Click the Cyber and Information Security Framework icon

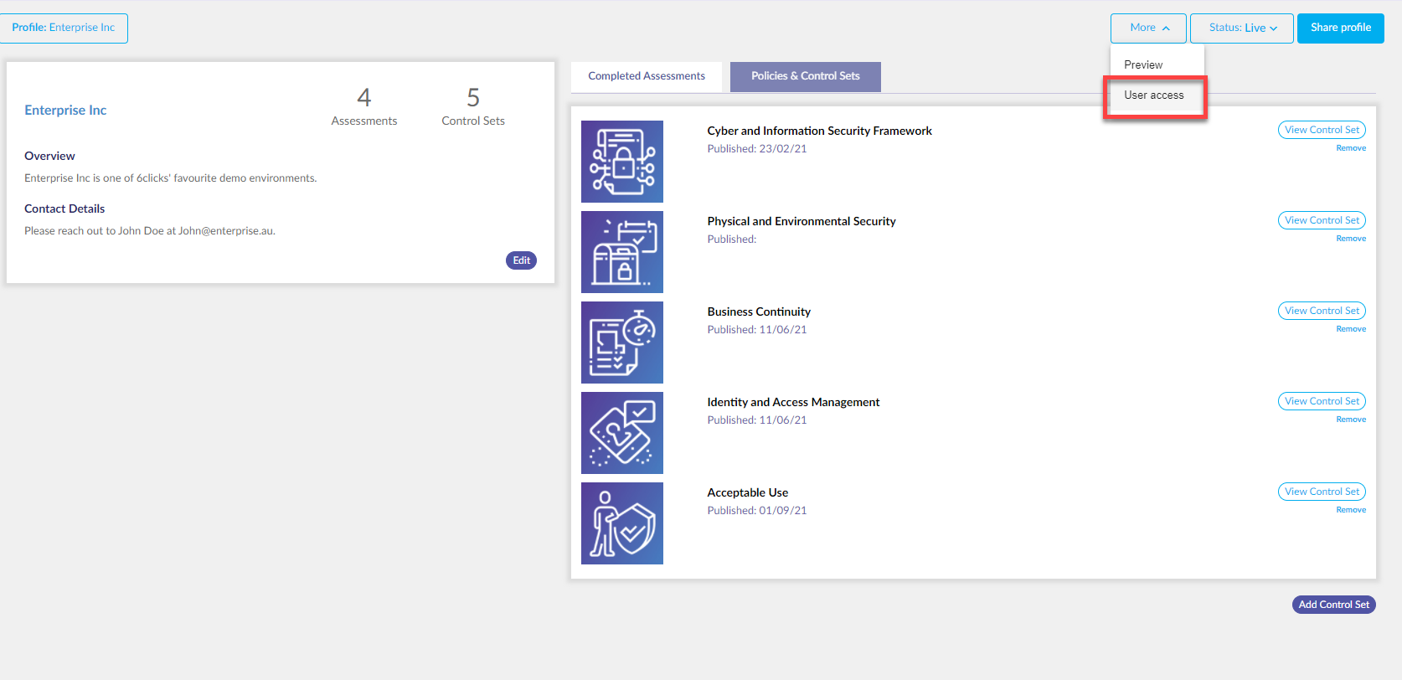(x=622, y=162)
